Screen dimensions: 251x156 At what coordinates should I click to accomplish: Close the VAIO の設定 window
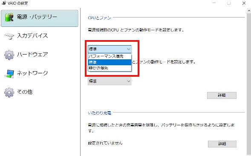(244, 3)
